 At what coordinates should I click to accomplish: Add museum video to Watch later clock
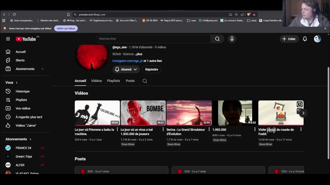coord(300,104)
